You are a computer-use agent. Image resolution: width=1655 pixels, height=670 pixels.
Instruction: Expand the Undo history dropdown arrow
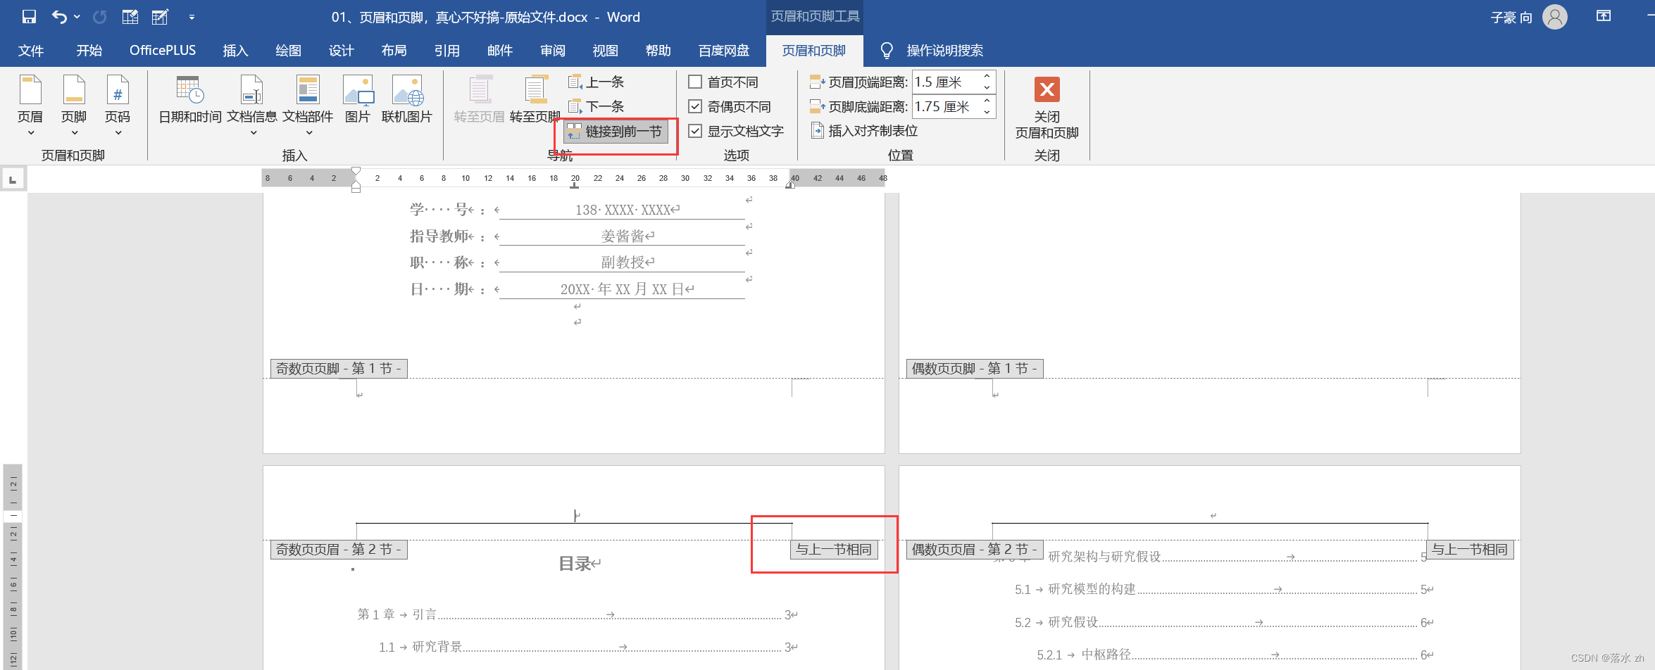[77, 17]
